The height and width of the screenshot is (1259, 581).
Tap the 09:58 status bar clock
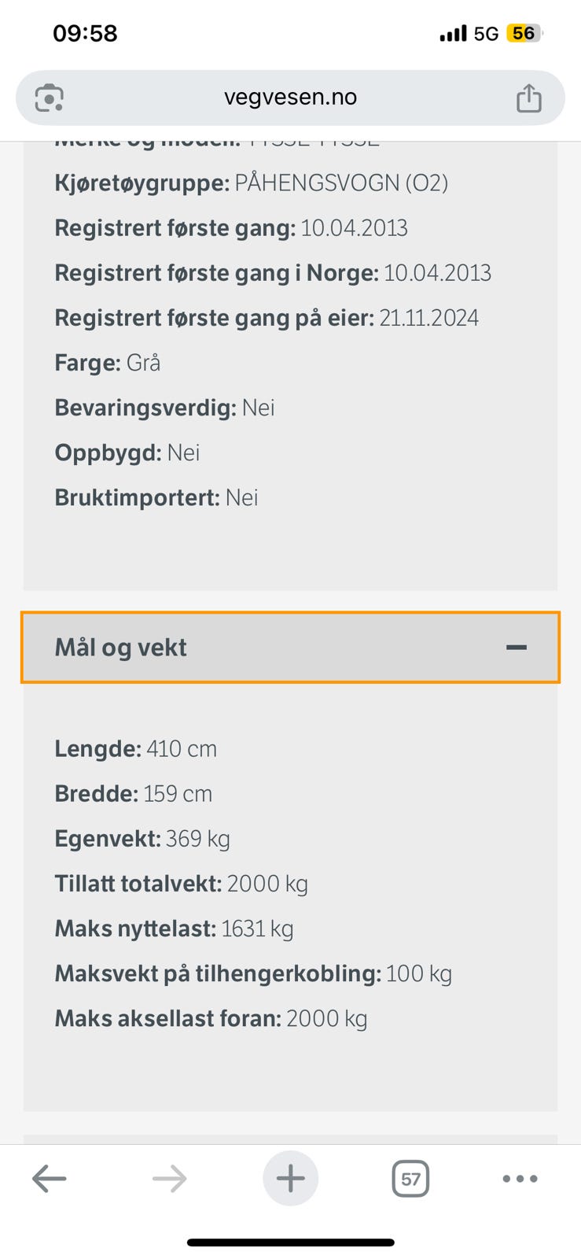(85, 33)
